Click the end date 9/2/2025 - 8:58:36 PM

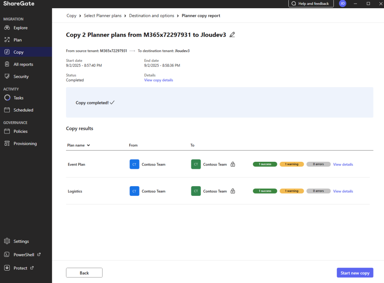tap(162, 65)
